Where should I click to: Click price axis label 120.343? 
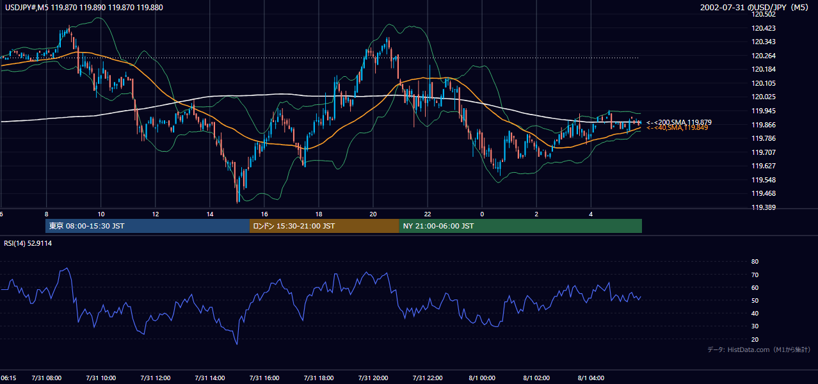point(764,42)
